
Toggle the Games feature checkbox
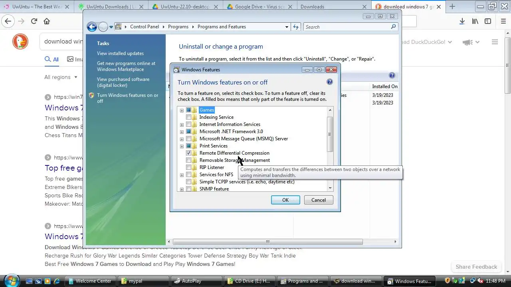[189, 110]
